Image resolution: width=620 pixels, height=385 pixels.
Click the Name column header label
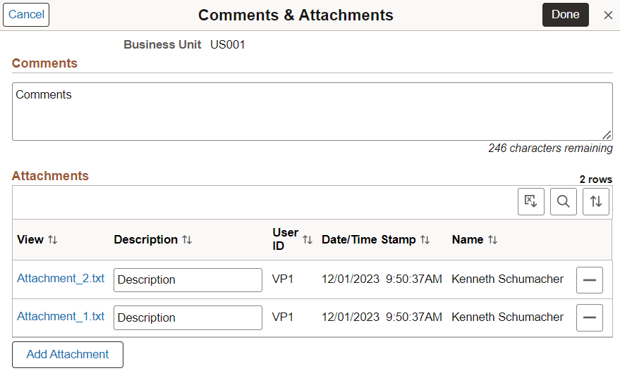click(x=468, y=239)
